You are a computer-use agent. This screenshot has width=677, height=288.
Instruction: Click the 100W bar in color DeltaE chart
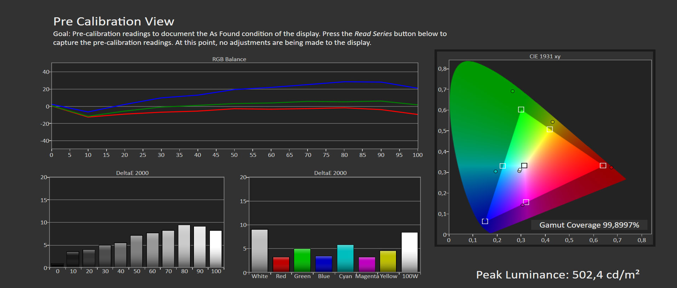(409, 252)
